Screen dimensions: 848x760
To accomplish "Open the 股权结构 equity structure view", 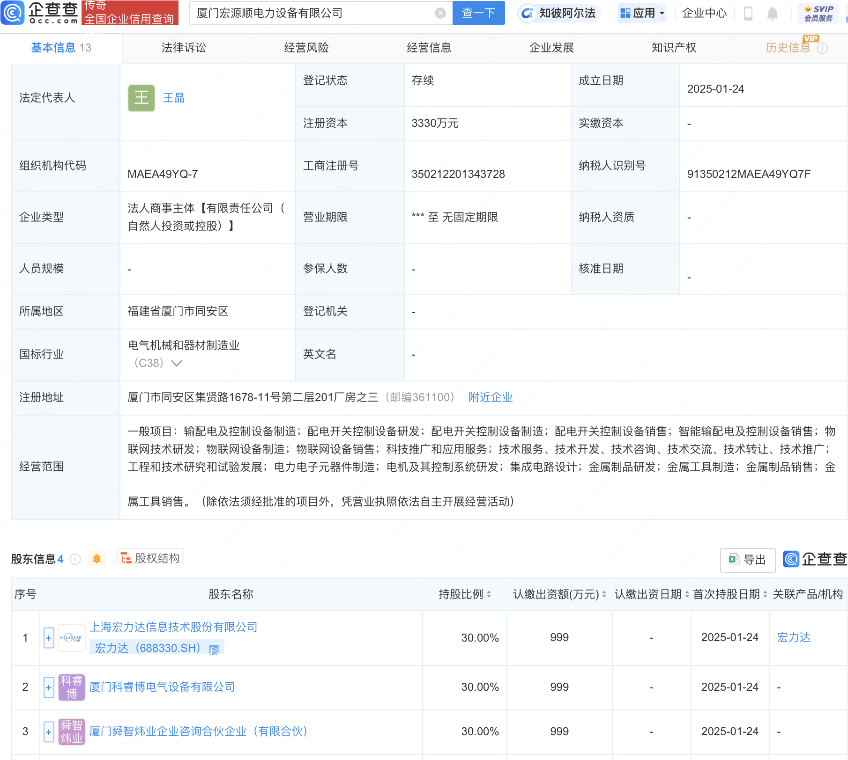I will pos(149,558).
